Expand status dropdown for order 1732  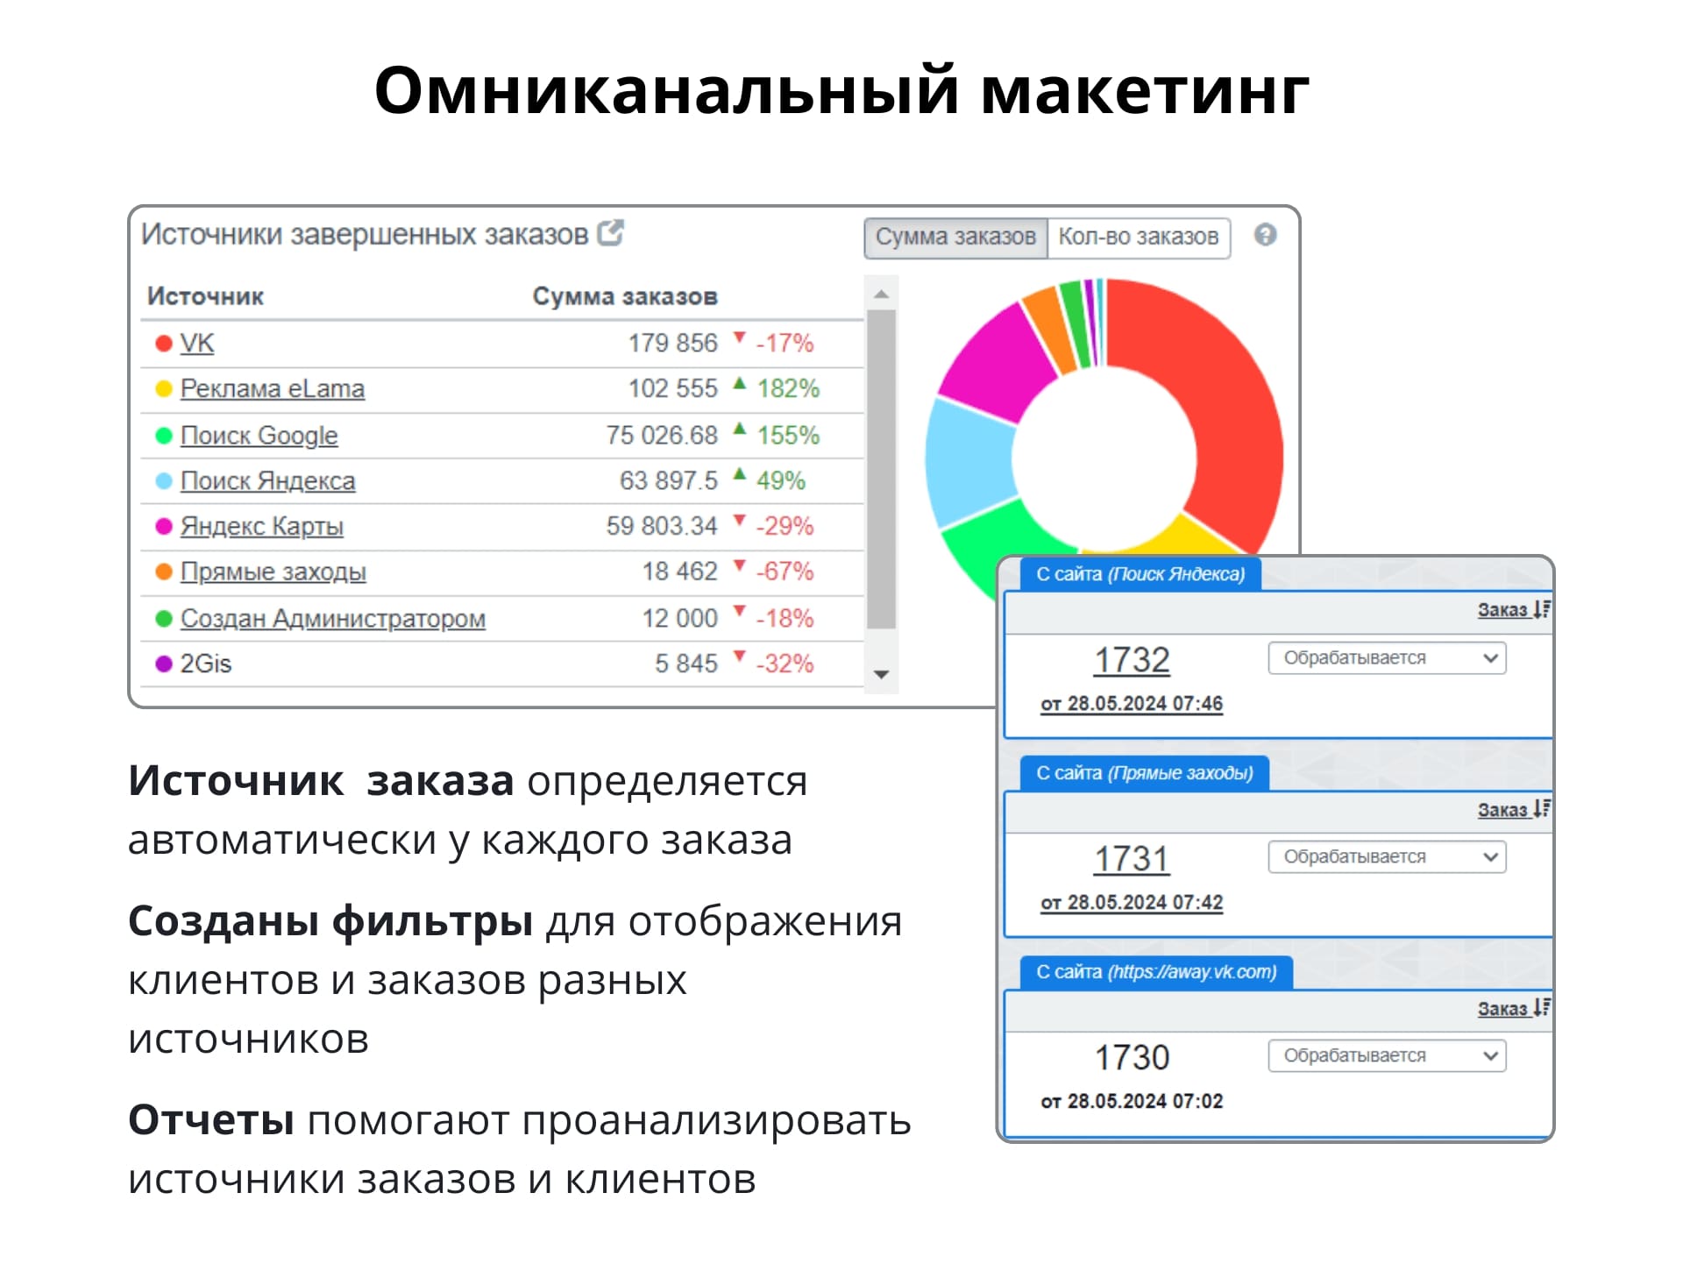pos(1387,658)
